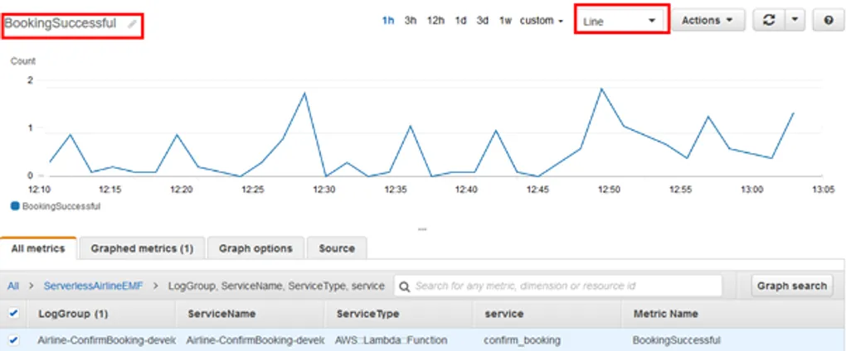Focus the metric search input field
Viewport: 846px width, 351px height.
tap(564, 286)
